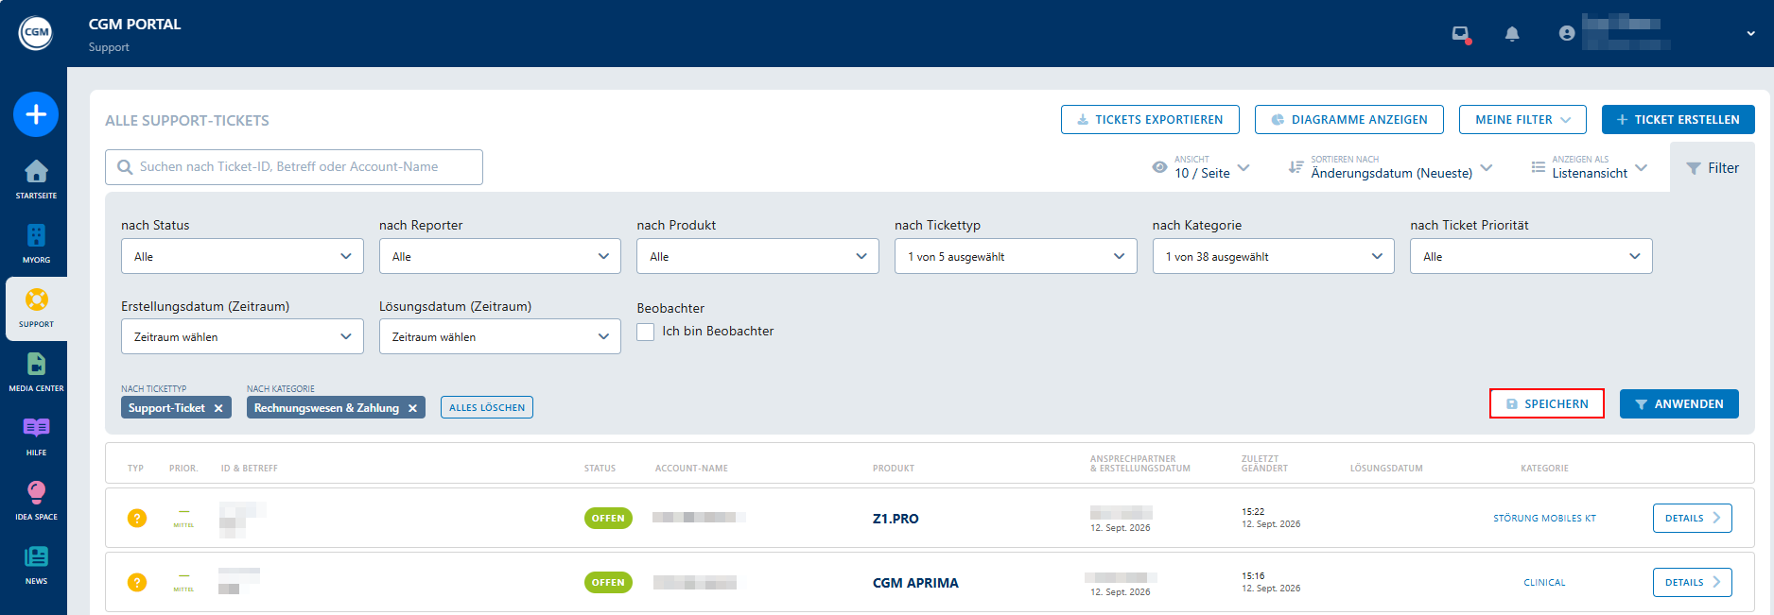1774x615 pixels.
Task: Open the nach Reporter dropdown
Action: [x=500, y=256]
